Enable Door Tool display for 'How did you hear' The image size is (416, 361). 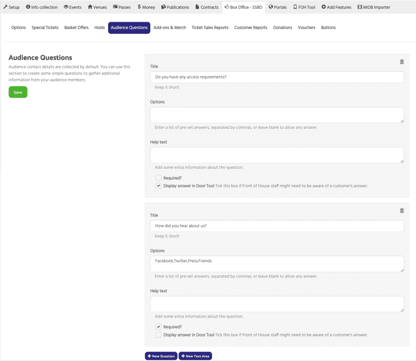pyautogui.click(x=159, y=335)
